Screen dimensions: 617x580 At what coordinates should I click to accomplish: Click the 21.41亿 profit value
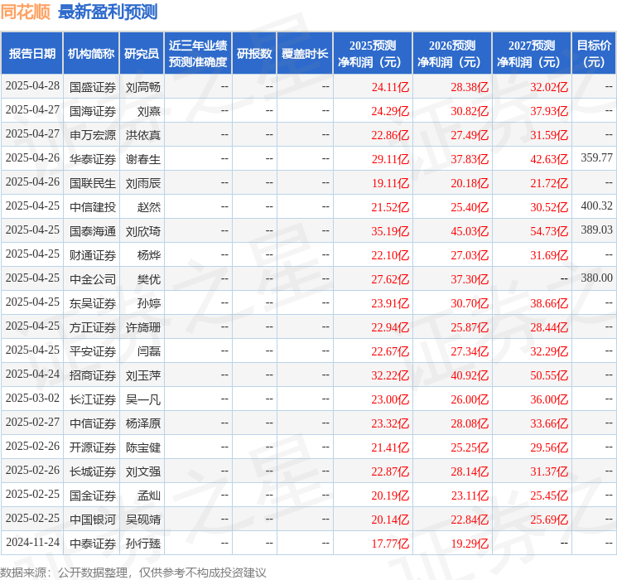point(390,447)
